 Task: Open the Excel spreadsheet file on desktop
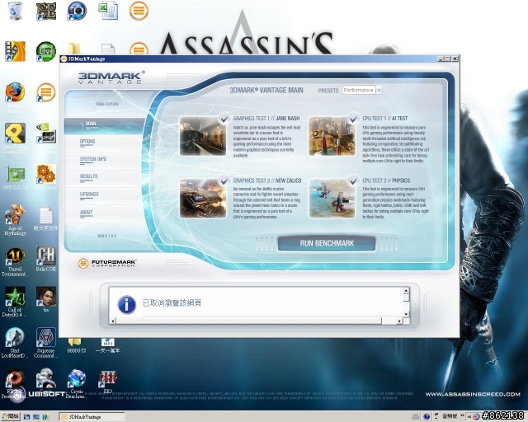tap(108, 11)
